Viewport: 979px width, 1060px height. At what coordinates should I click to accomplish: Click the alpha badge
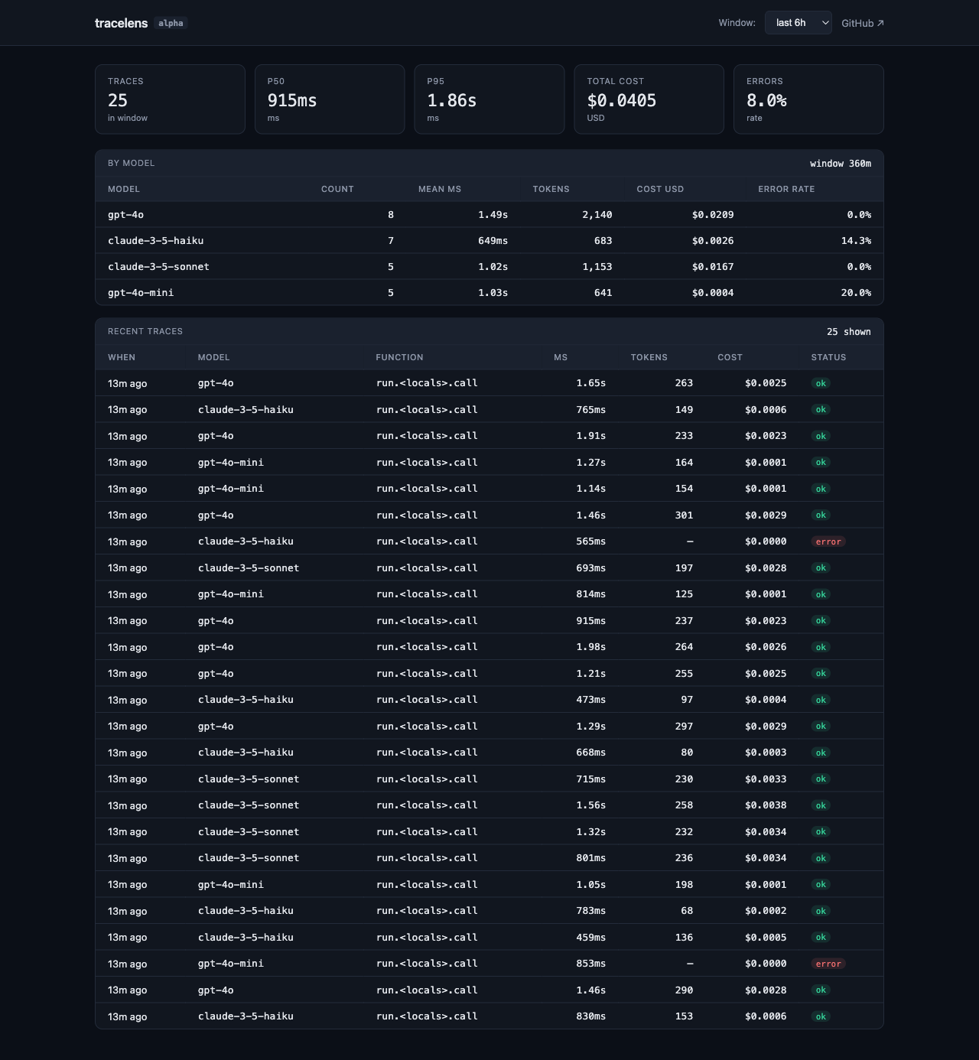(171, 23)
